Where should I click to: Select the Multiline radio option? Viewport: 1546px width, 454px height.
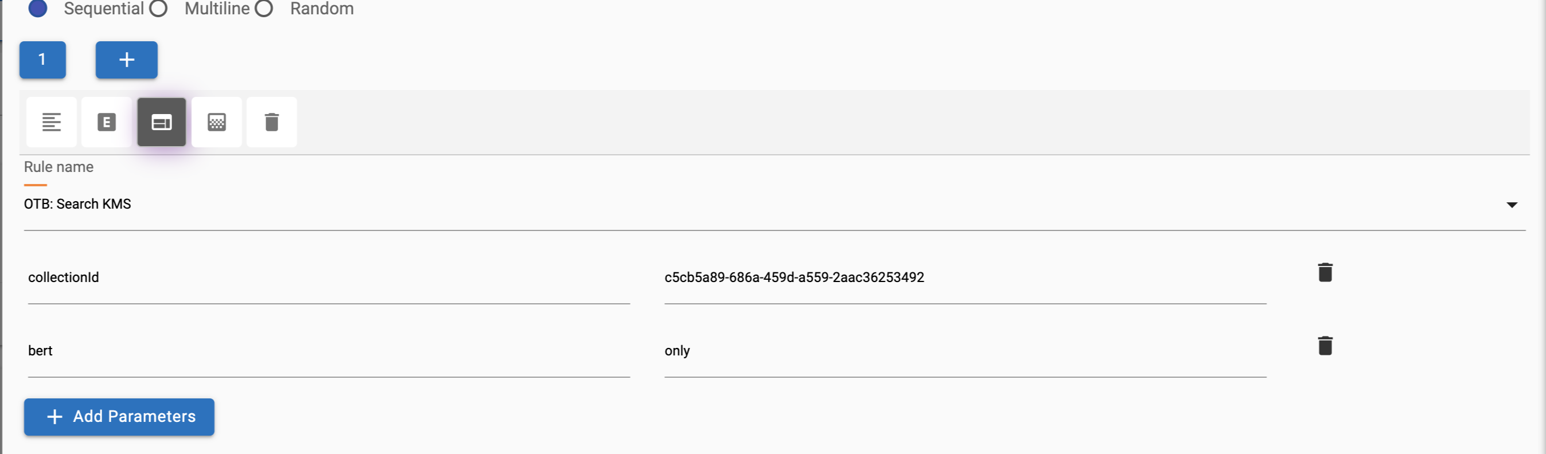[x=158, y=9]
